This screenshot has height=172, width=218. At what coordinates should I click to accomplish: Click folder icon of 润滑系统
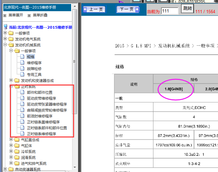pos(17,158)
